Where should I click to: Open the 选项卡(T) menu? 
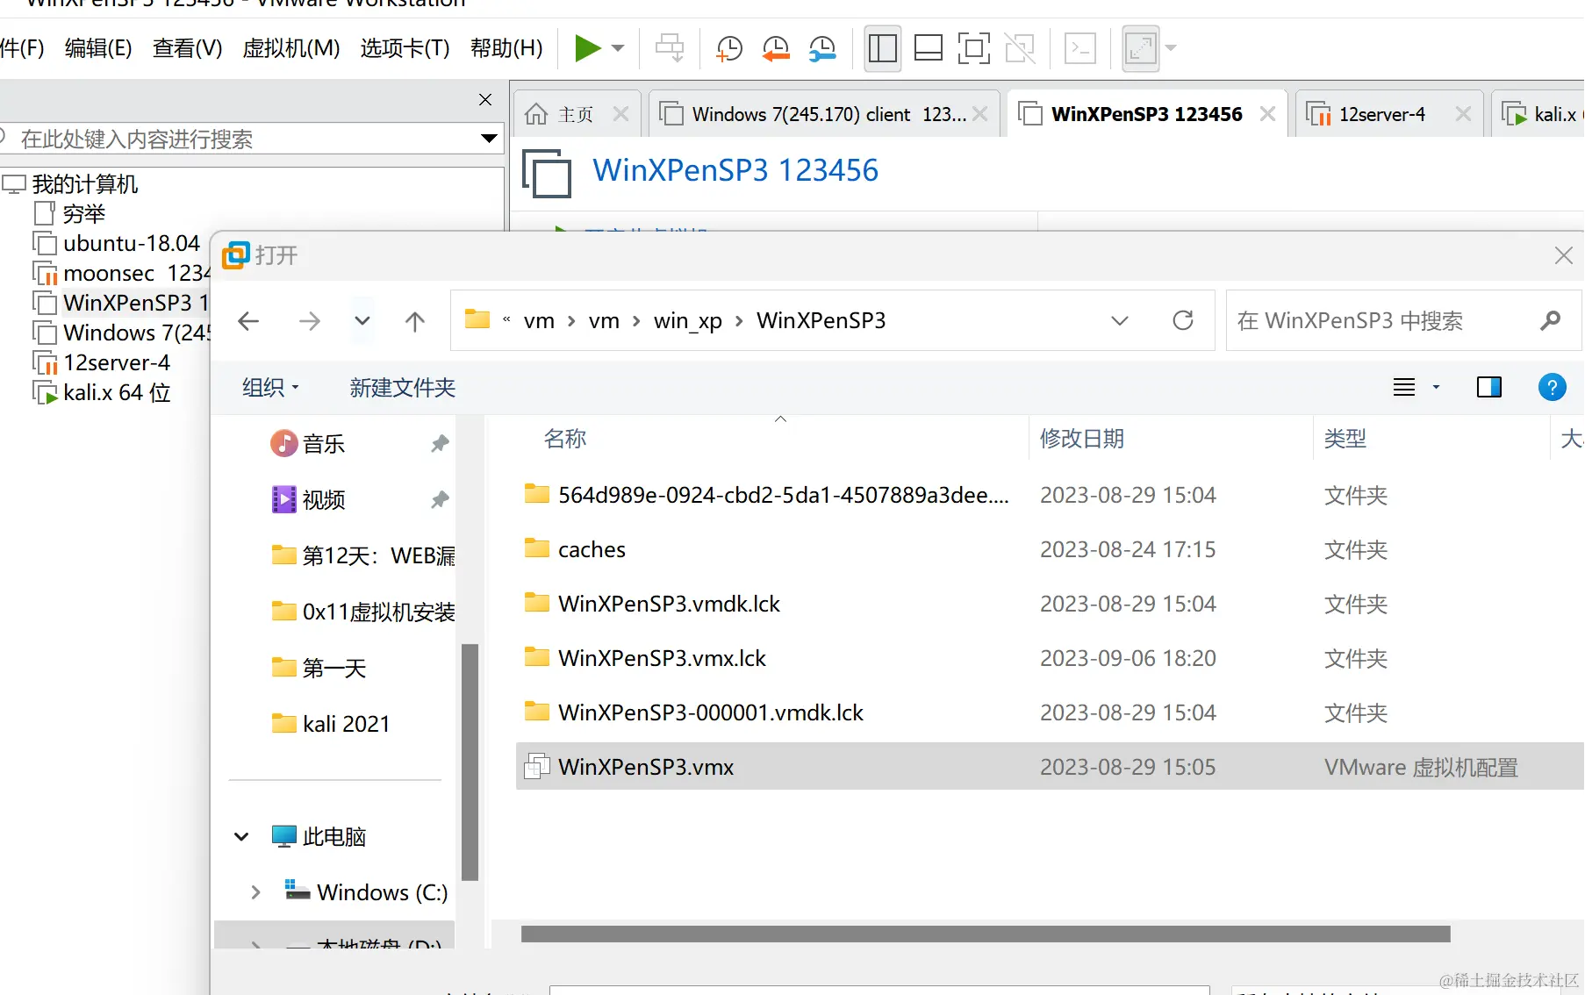pyautogui.click(x=405, y=48)
